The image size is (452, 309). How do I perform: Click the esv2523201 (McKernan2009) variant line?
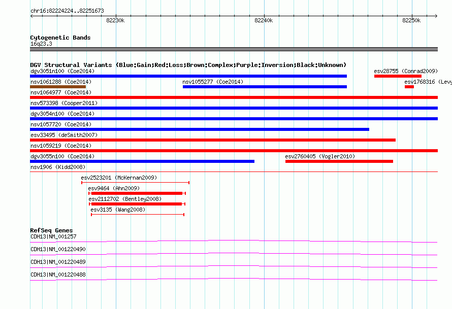tap(135, 183)
